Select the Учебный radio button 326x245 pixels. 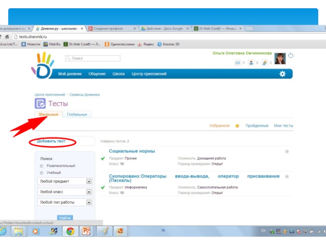pyautogui.click(x=42, y=173)
